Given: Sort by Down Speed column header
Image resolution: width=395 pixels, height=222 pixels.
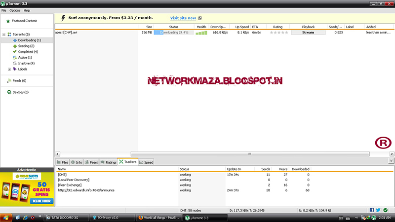Looking at the screenshot, I should click(219, 27).
